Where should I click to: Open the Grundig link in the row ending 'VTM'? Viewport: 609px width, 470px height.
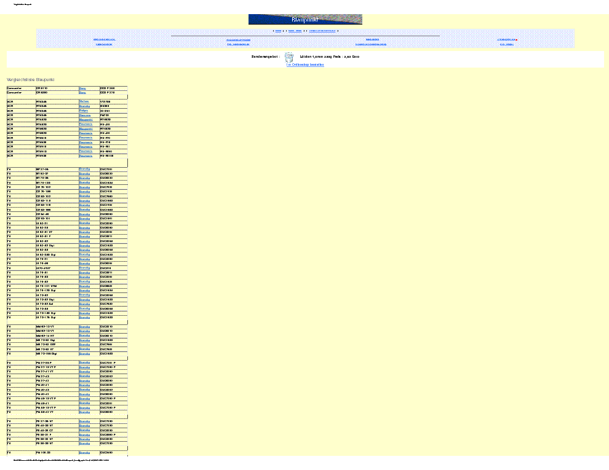(x=84, y=286)
